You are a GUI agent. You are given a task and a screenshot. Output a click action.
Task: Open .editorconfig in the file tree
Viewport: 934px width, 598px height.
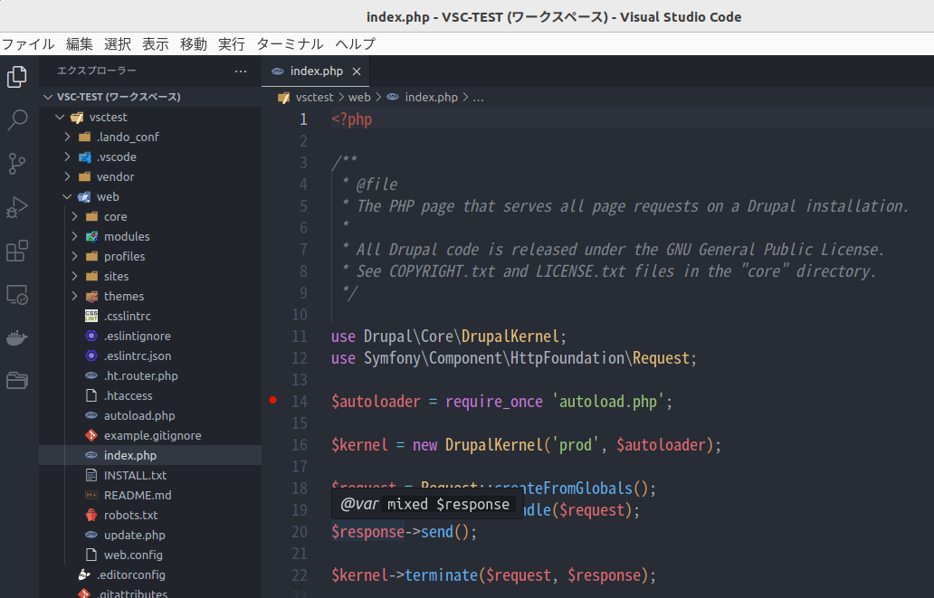tap(131, 574)
